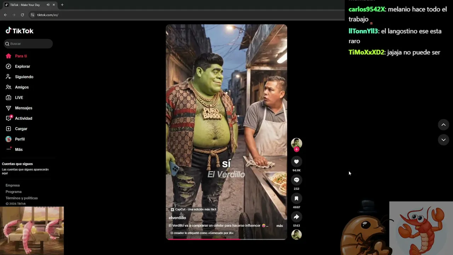This screenshot has width=453, height=255.
Task: Open the creator's avatar beside the video
Action: click(297, 143)
